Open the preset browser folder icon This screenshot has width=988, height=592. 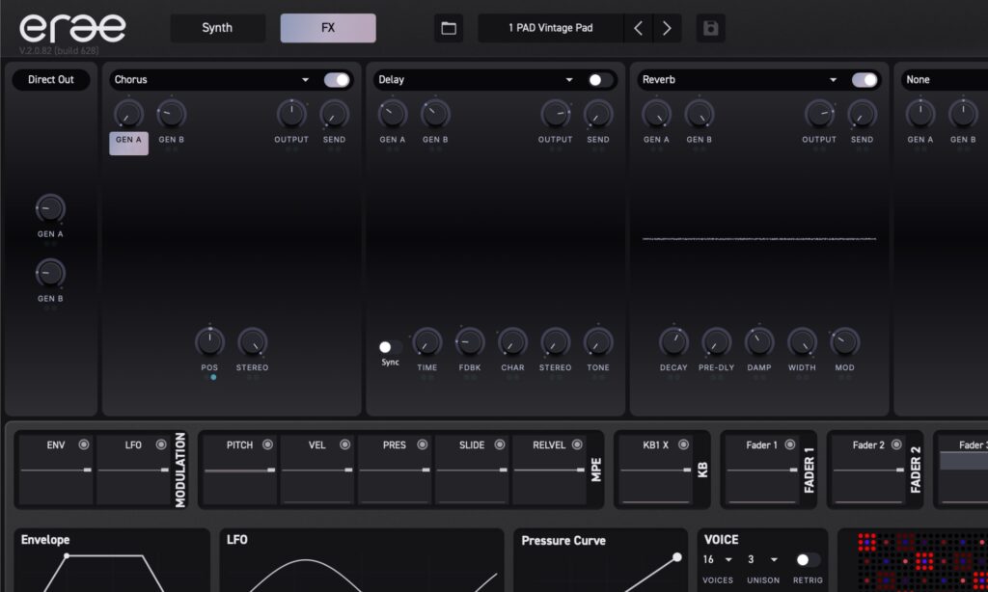pyautogui.click(x=449, y=28)
